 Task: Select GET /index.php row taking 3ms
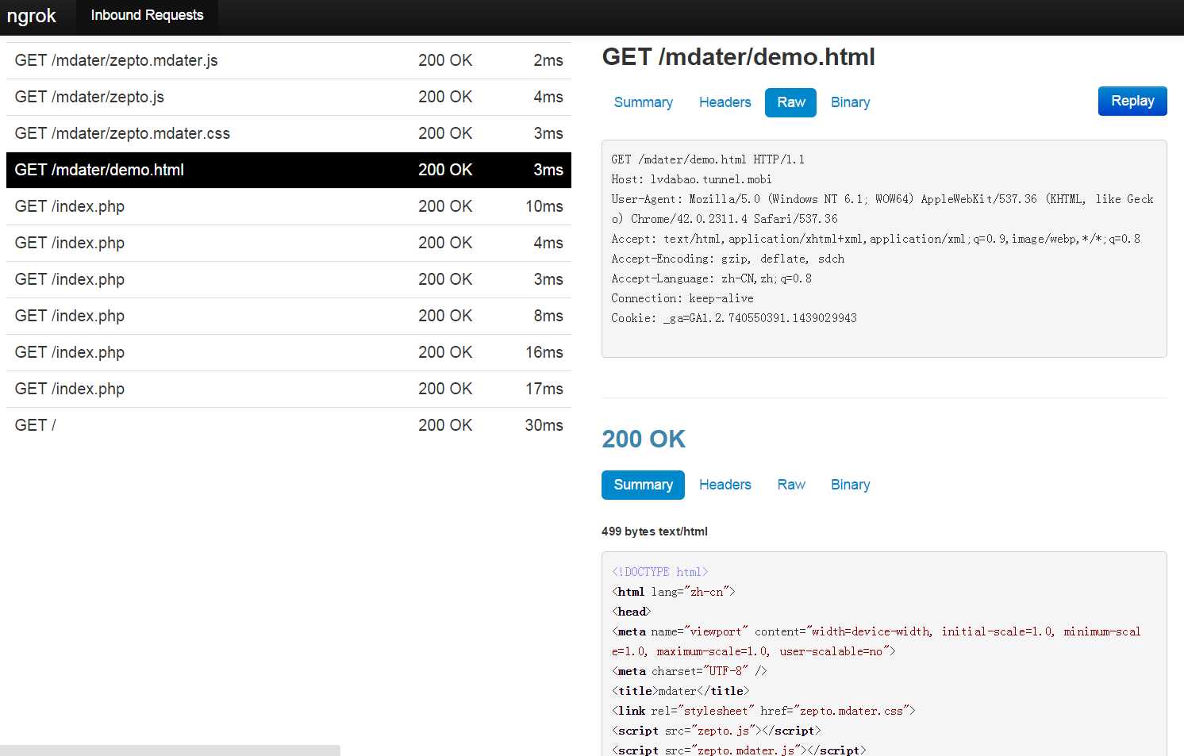[x=289, y=279]
